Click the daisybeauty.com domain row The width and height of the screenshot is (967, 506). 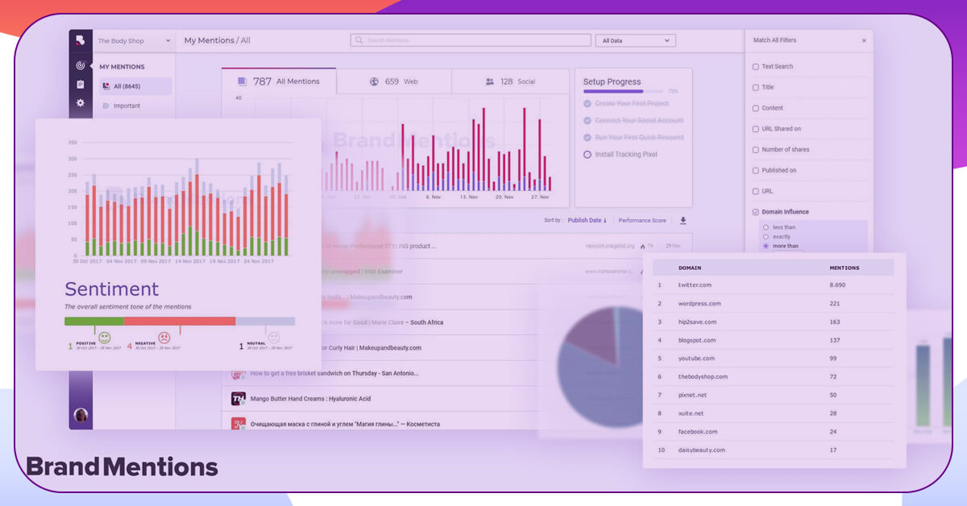coord(774,450)
